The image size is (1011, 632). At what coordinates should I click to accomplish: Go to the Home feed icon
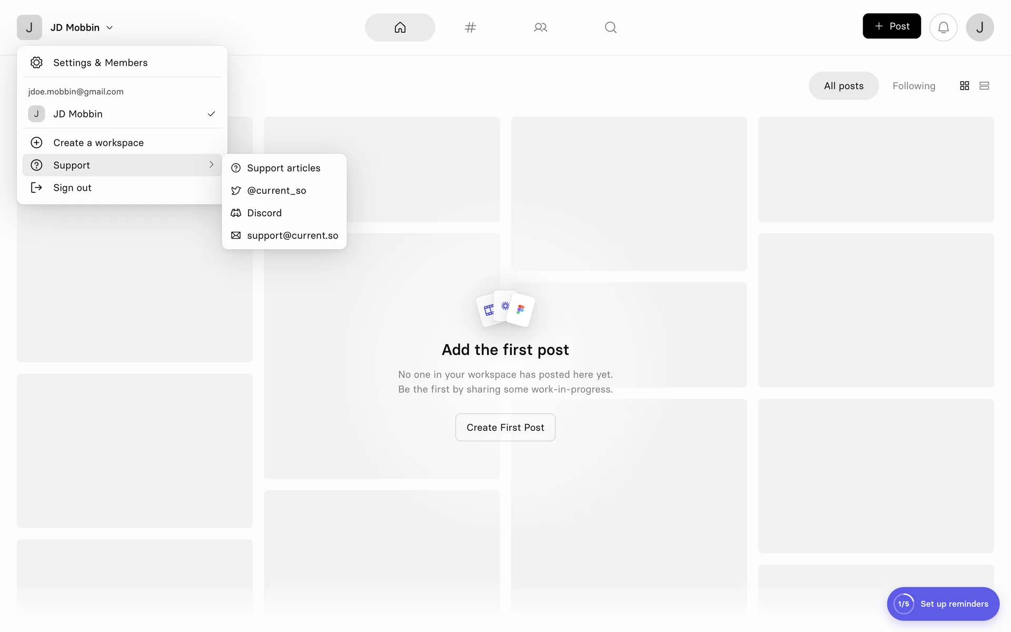tap(400, 27)
